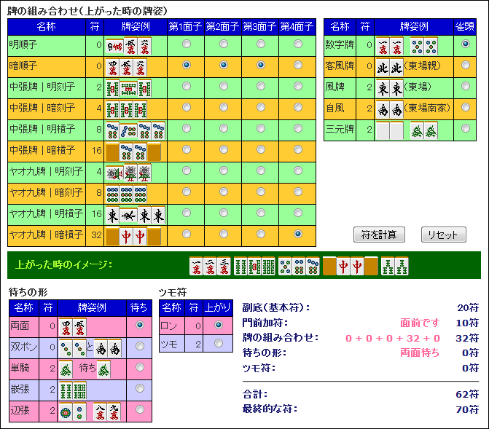Click the 中張牌 暗刻子 bamboo tiles
The width and height of the screenshot is (489, 429).
click(x=126, y=109)
